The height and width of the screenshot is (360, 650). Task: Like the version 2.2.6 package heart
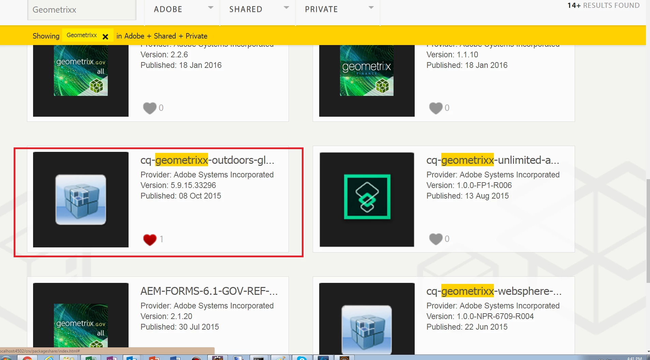pos(150,108)
